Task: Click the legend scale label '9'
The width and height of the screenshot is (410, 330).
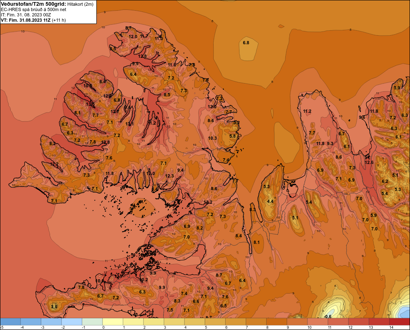Action: pyautogui.click(x=288, y=328)
